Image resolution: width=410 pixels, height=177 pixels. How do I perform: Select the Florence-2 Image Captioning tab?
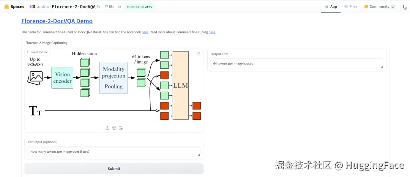coord(46,43)
